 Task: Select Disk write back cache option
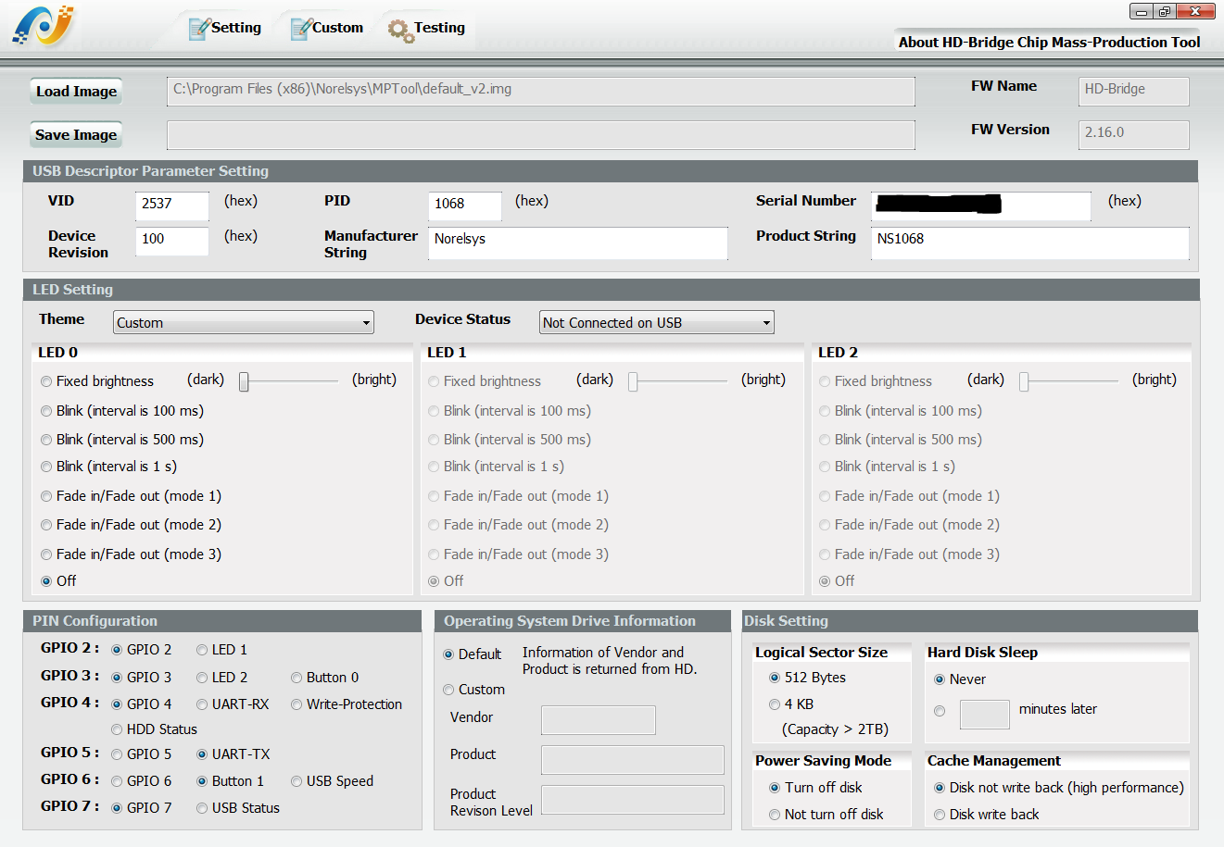[x=987, y=815]
